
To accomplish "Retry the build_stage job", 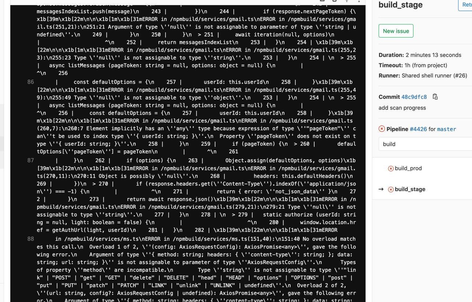I will point(465,5).
